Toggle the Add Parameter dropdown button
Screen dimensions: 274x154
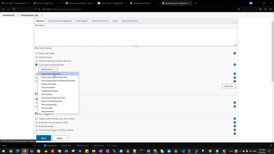click(48, 69)
